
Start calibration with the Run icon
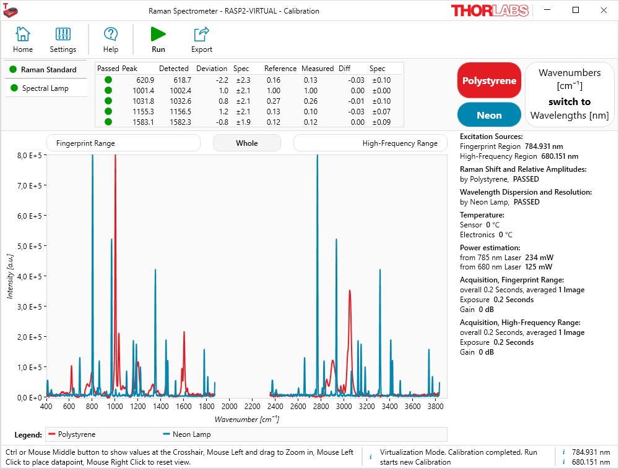(x=158, y=40)
